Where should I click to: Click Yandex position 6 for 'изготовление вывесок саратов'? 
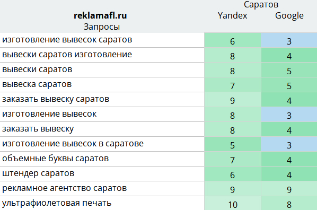233,40
